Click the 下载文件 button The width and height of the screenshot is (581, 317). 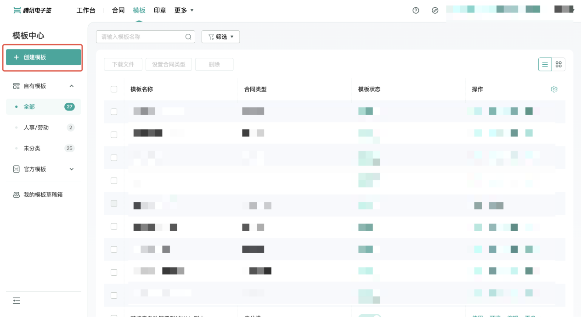click(x=123, y=65)
